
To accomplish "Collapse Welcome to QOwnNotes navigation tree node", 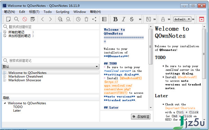I will point(5,103).
